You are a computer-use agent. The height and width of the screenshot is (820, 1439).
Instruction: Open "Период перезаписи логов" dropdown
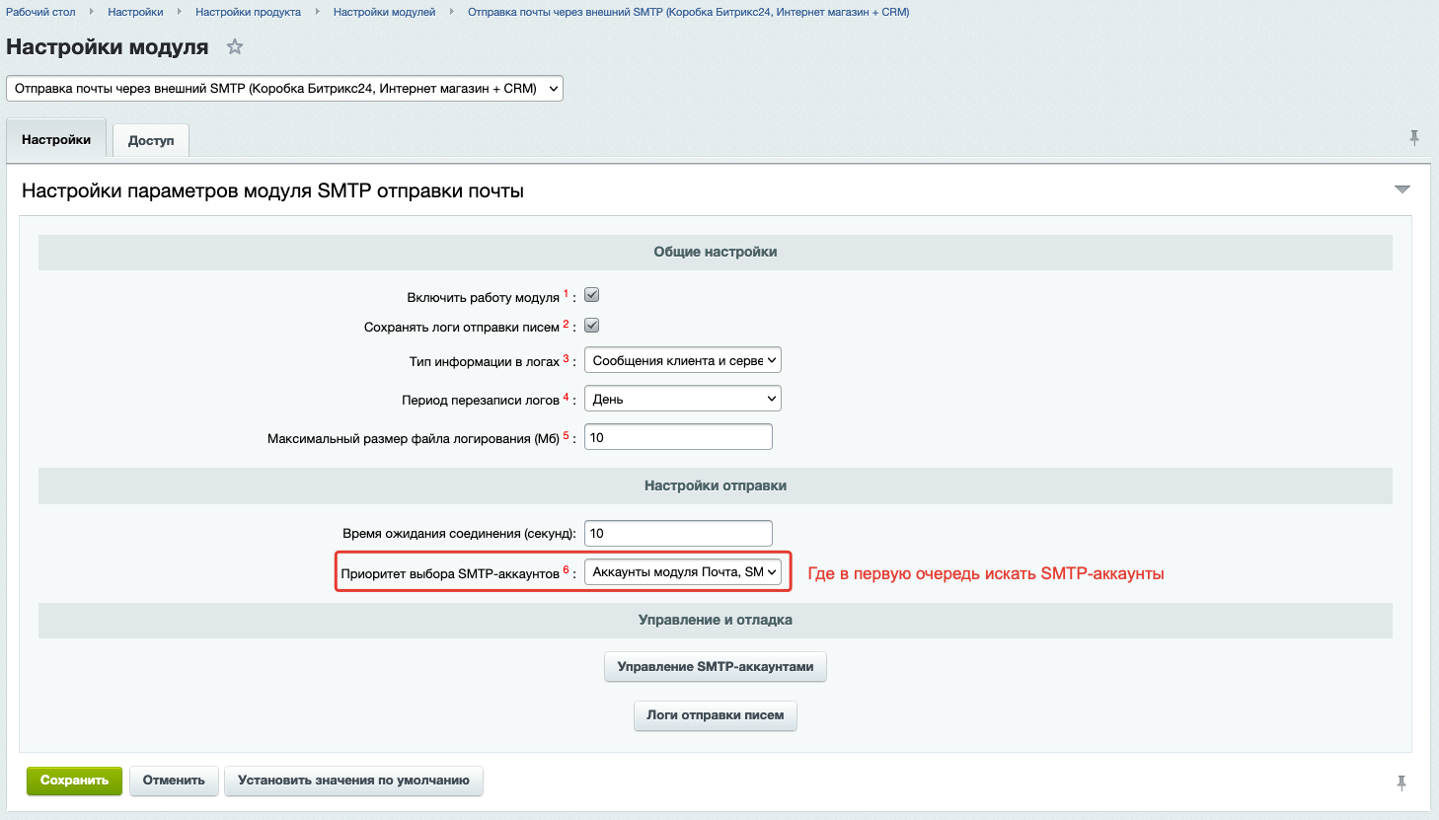coord(683,399)
